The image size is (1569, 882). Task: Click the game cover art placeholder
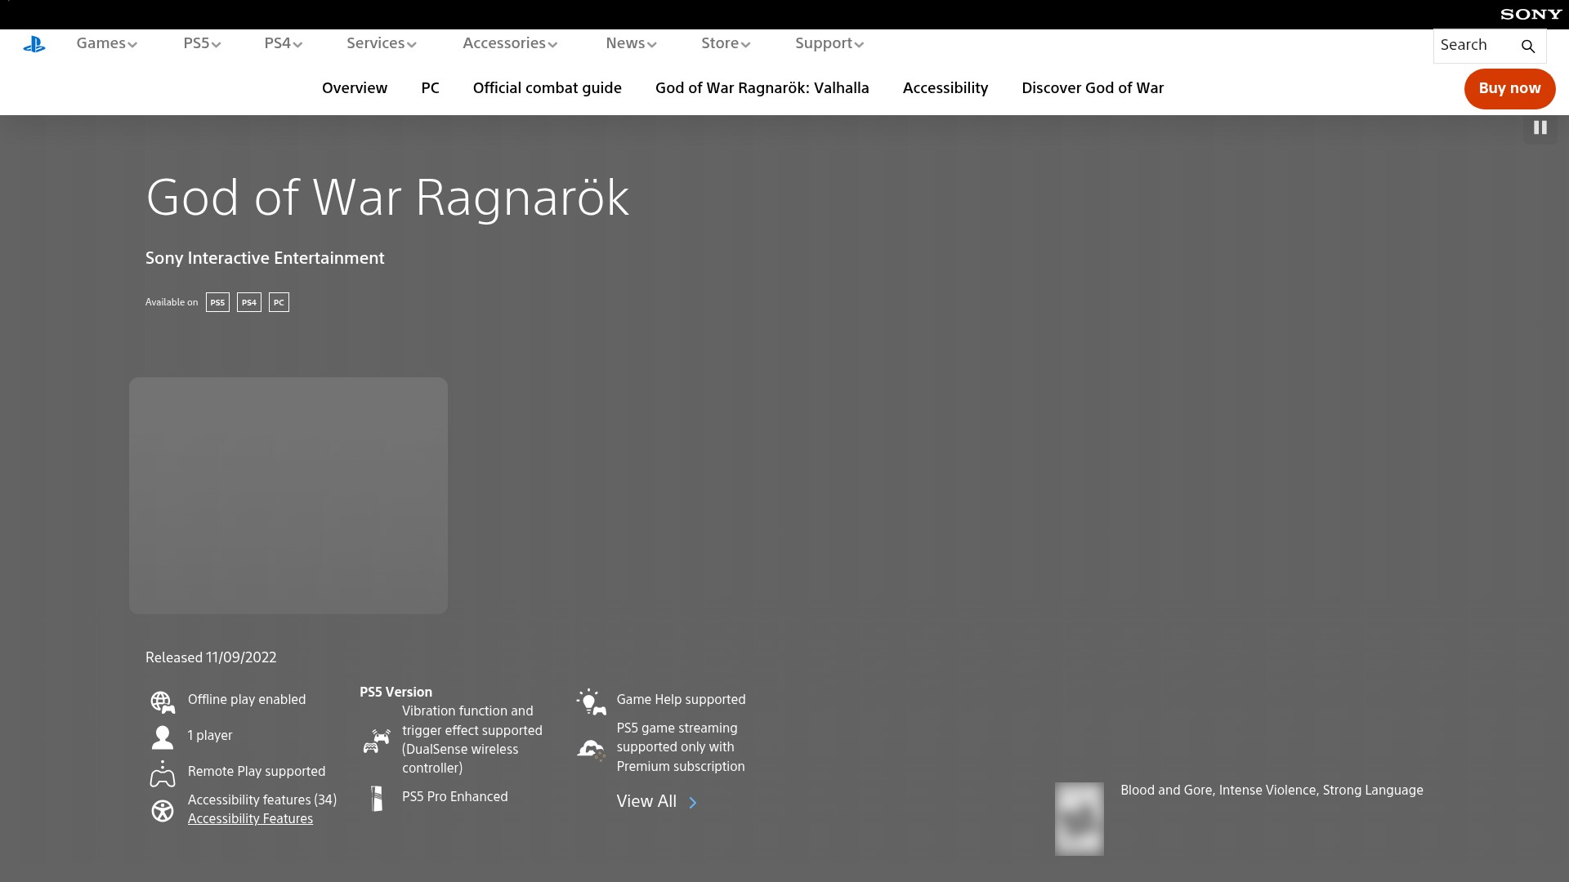(x=288, y=496)
